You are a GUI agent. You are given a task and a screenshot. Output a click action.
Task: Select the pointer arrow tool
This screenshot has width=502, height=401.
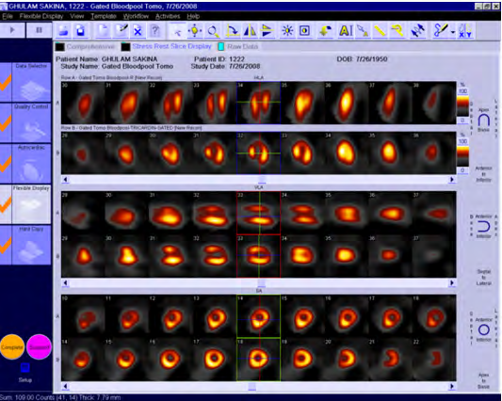pyautogui.click(x=177, y=31)
